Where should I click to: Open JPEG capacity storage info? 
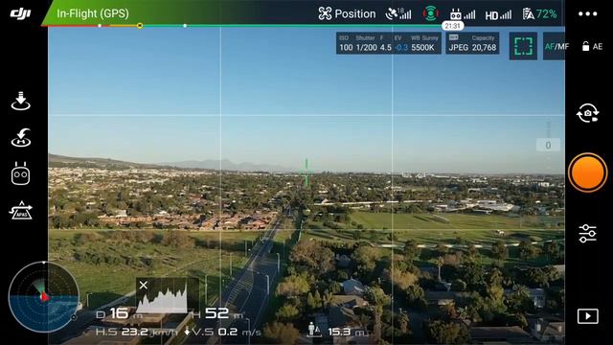tap(472, 43)
